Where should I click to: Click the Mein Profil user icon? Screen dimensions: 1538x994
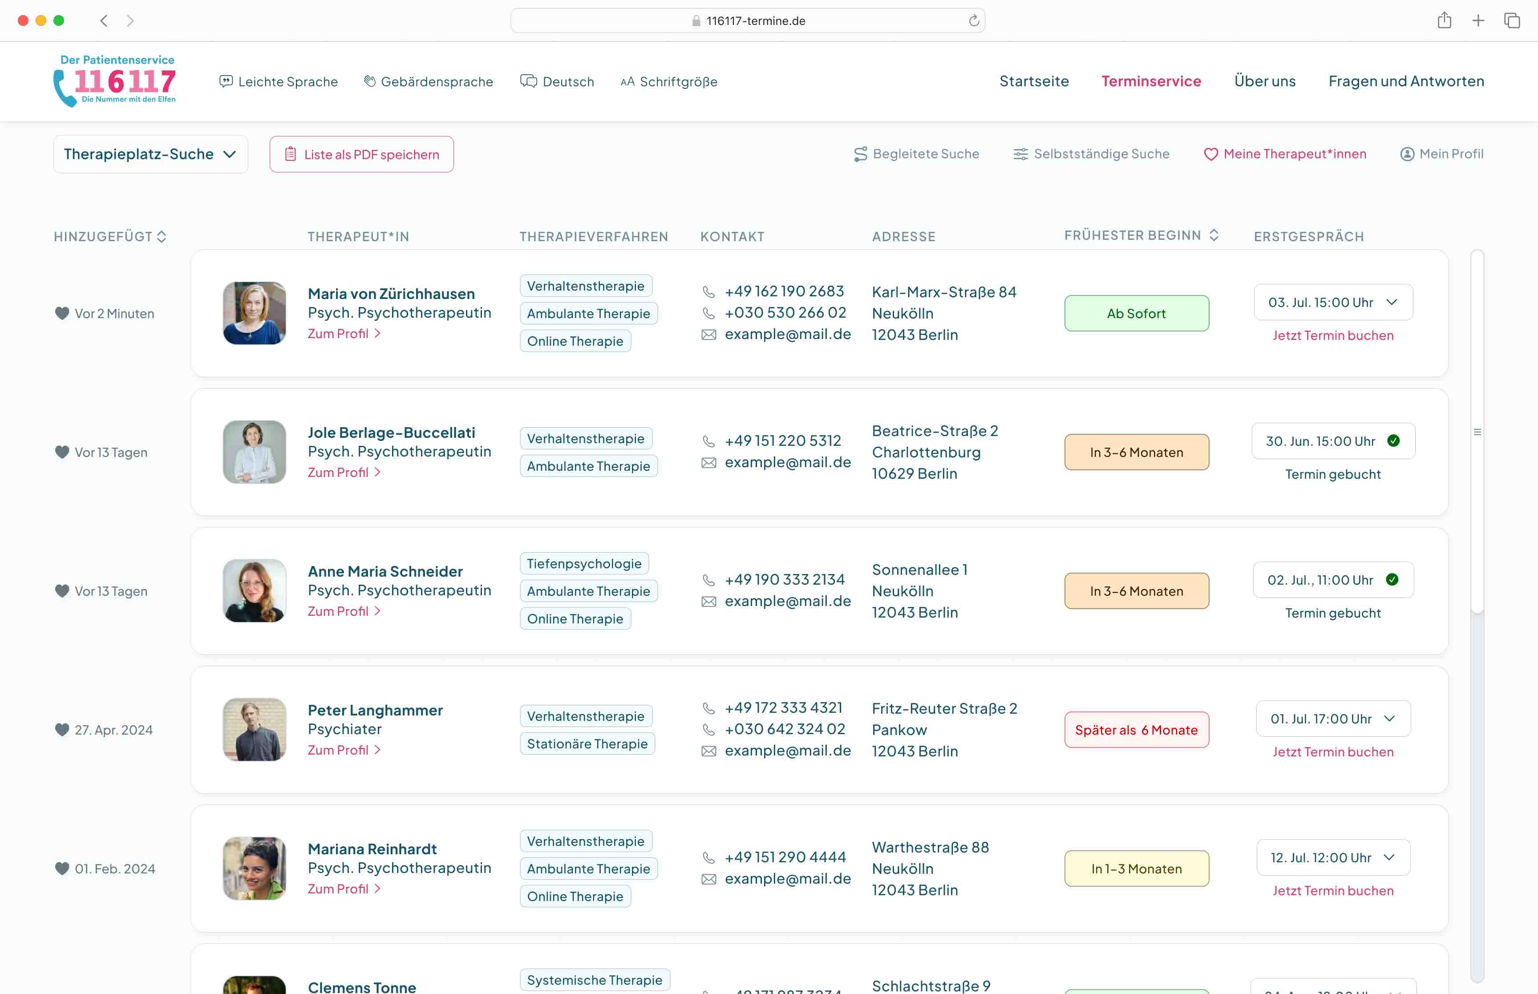1407,154
